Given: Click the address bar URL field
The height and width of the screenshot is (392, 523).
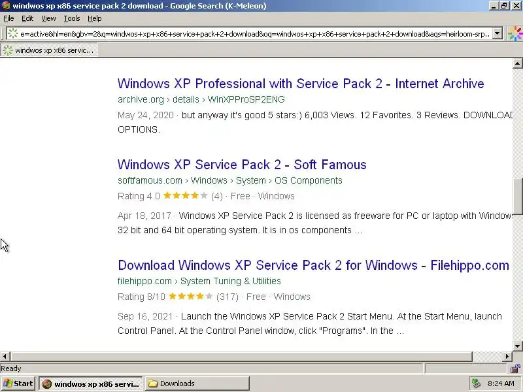Looking at the screenshot, I should (x=255, y=34).
